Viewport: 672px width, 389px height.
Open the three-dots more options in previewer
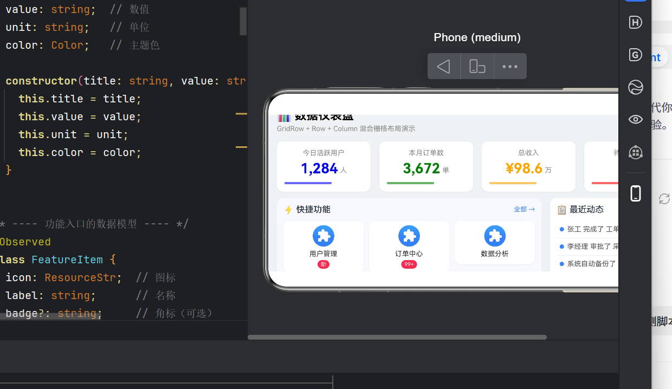[x=510, y=66]
